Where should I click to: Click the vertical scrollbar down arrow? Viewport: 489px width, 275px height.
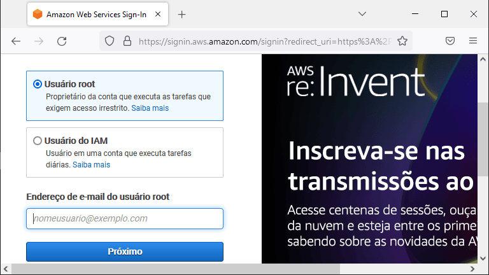483,258
